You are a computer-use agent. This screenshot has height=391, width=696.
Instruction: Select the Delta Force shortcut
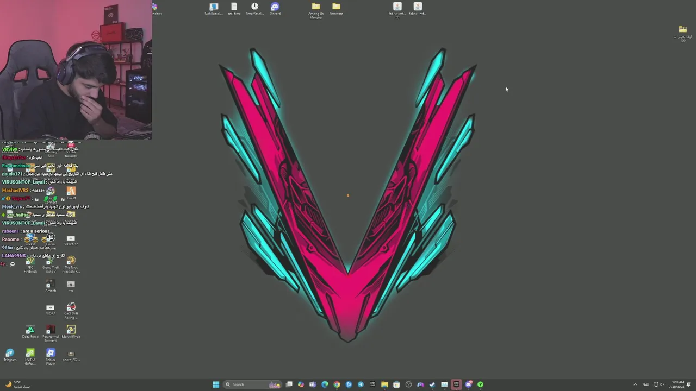click(x=30, y=332)
